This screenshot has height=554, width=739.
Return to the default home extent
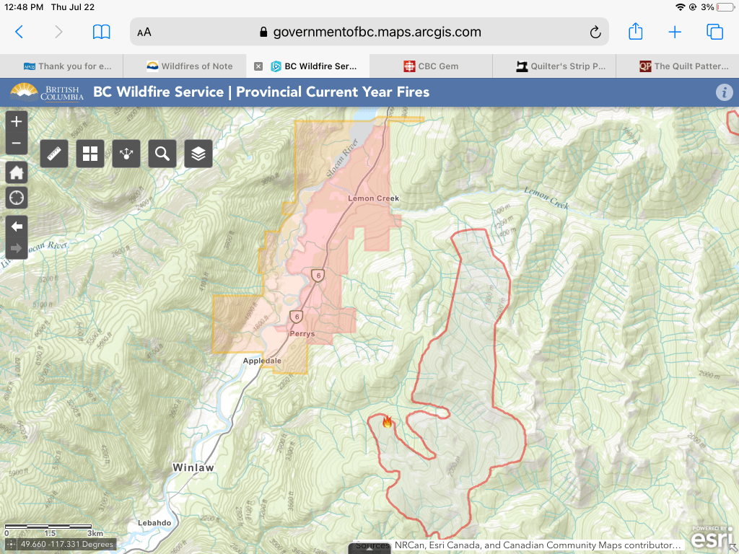(x=17, y=172)
